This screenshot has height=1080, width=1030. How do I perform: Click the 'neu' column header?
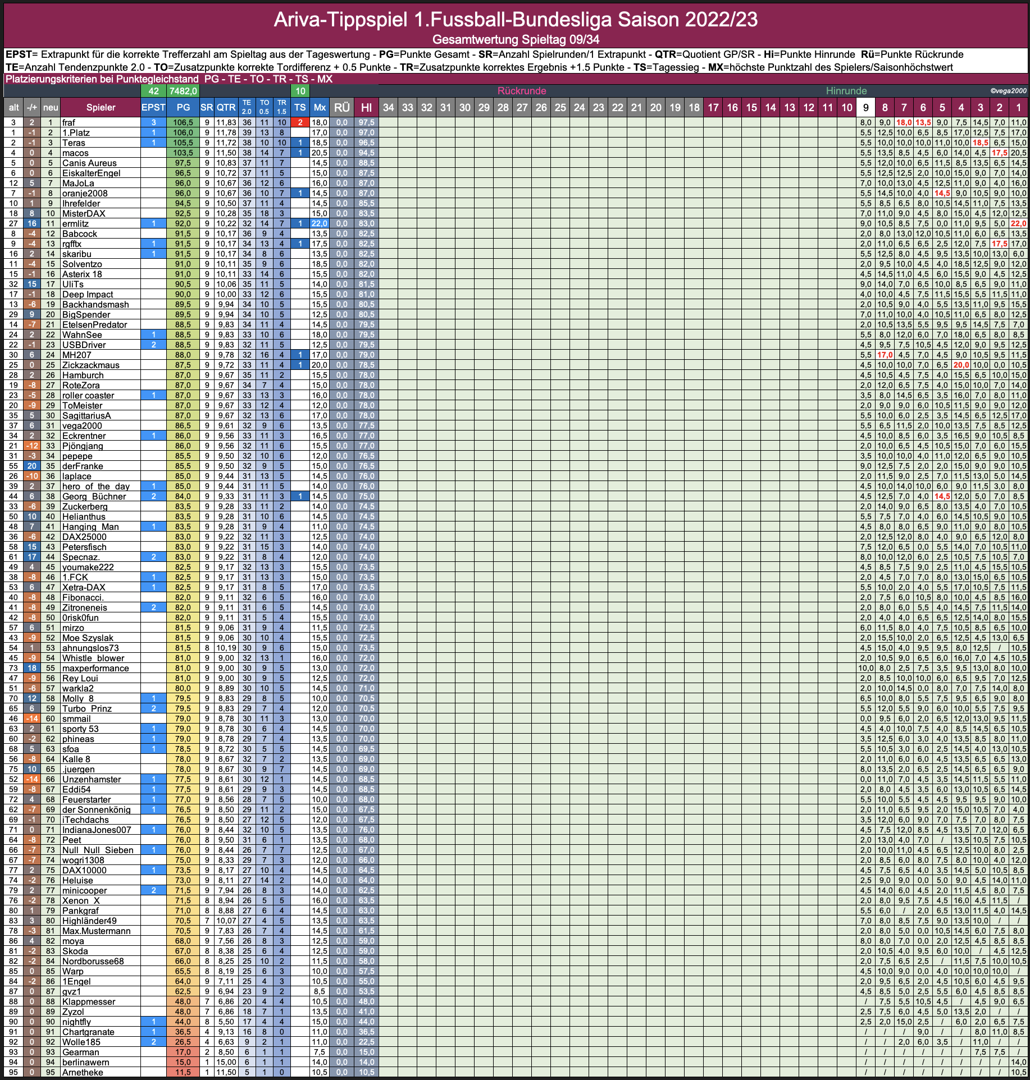[51, 107]
